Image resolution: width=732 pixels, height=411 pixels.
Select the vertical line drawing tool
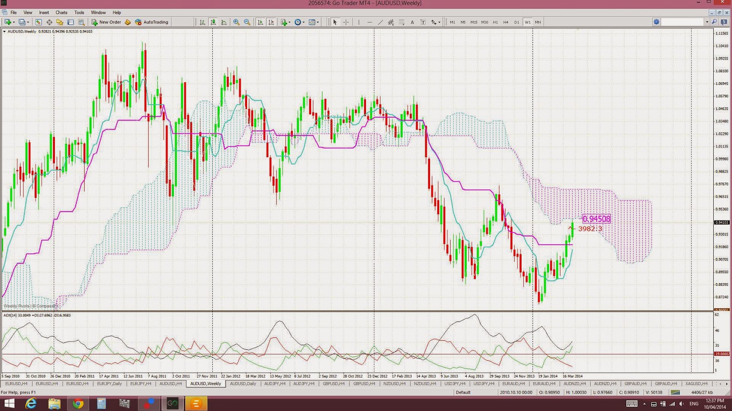[x=359, y=22]
